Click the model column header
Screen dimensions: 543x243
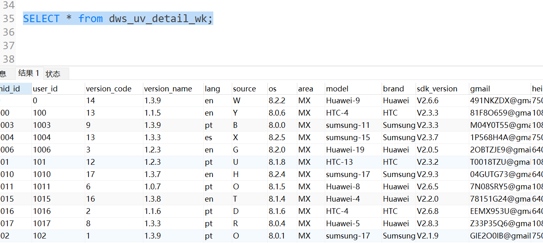(337, 89)
